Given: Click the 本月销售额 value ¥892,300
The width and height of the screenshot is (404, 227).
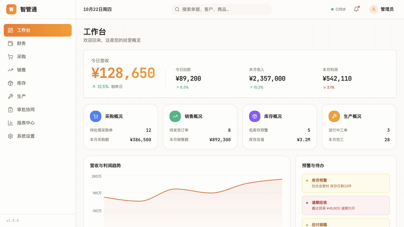Looking at the screenshot, I should coord(220,140).
